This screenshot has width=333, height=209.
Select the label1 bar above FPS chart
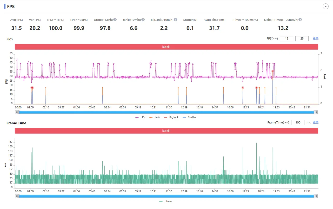pos(166,47)
